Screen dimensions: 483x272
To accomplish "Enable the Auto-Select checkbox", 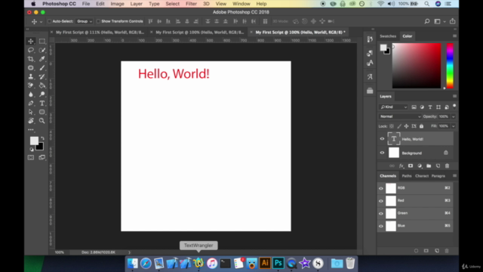I will coord(49,21).
